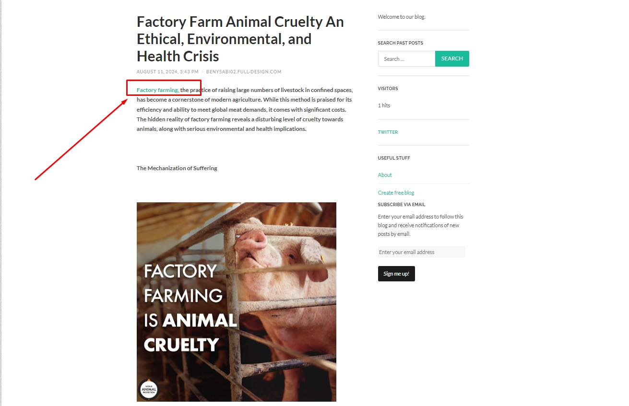Click the "Enter your email address" field
The image size is (629, 406).
tap(421, 252)
